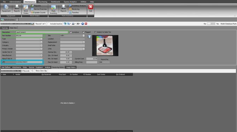237x132 pixels.
Task: Click the blue help icon in toolbar
Action: 82,24
